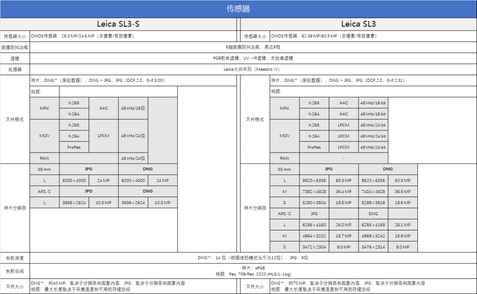Select the 26.0 MP cell
Image resolution: width=477 pixels, height=294 pixels.
pyautogui.click(x=344, y=225)
